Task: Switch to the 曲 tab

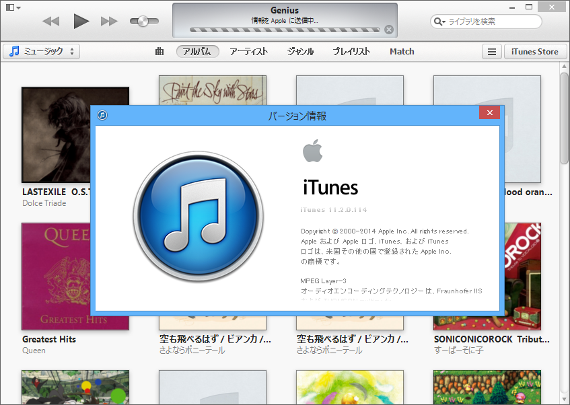Action: click(159, 51)
